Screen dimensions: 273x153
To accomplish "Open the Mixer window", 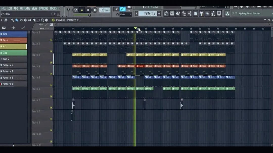I will tap(190, 13).
